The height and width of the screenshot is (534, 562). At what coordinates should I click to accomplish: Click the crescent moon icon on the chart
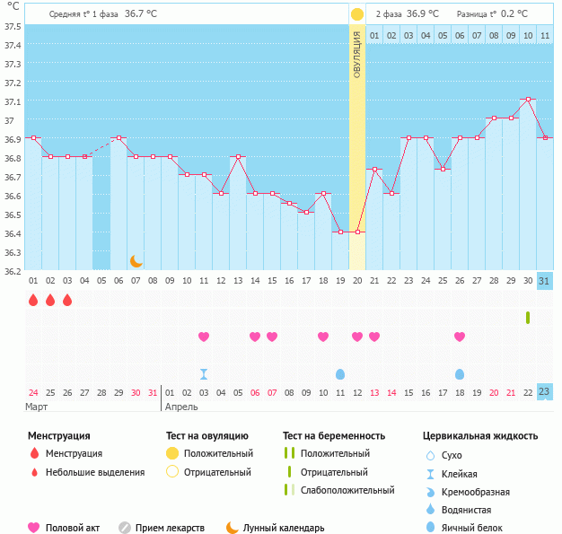coord(136,261)
